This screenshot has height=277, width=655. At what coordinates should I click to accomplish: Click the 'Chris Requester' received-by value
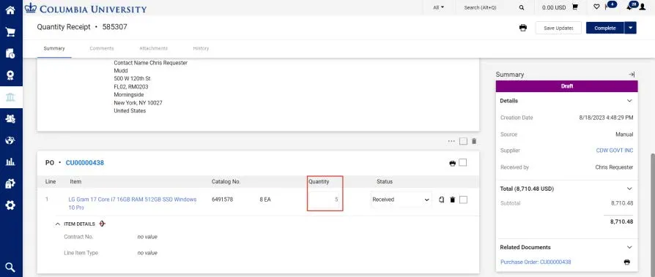click(x=614, y=167)
